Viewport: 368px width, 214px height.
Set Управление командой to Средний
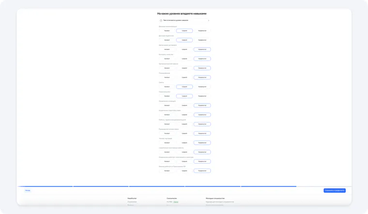click(x=184, y=106)
